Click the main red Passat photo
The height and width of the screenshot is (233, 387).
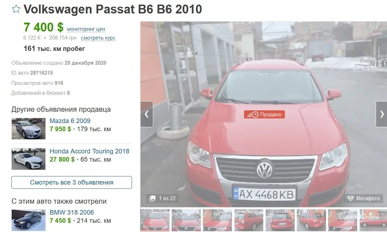pos(264,114)
